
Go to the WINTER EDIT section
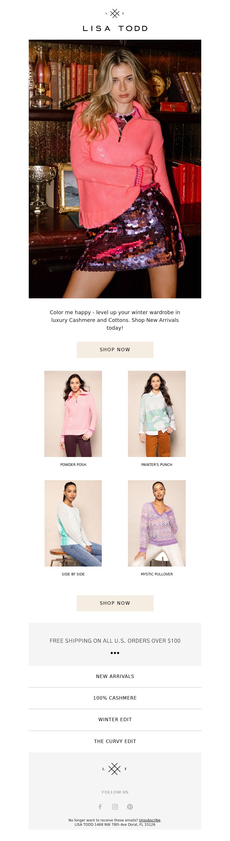pyautogui.click(x=115, y=719)
